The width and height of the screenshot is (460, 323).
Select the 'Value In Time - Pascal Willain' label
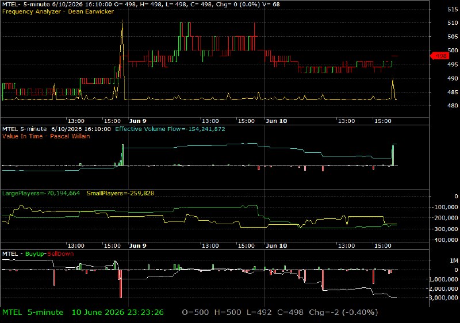[46, 136]
